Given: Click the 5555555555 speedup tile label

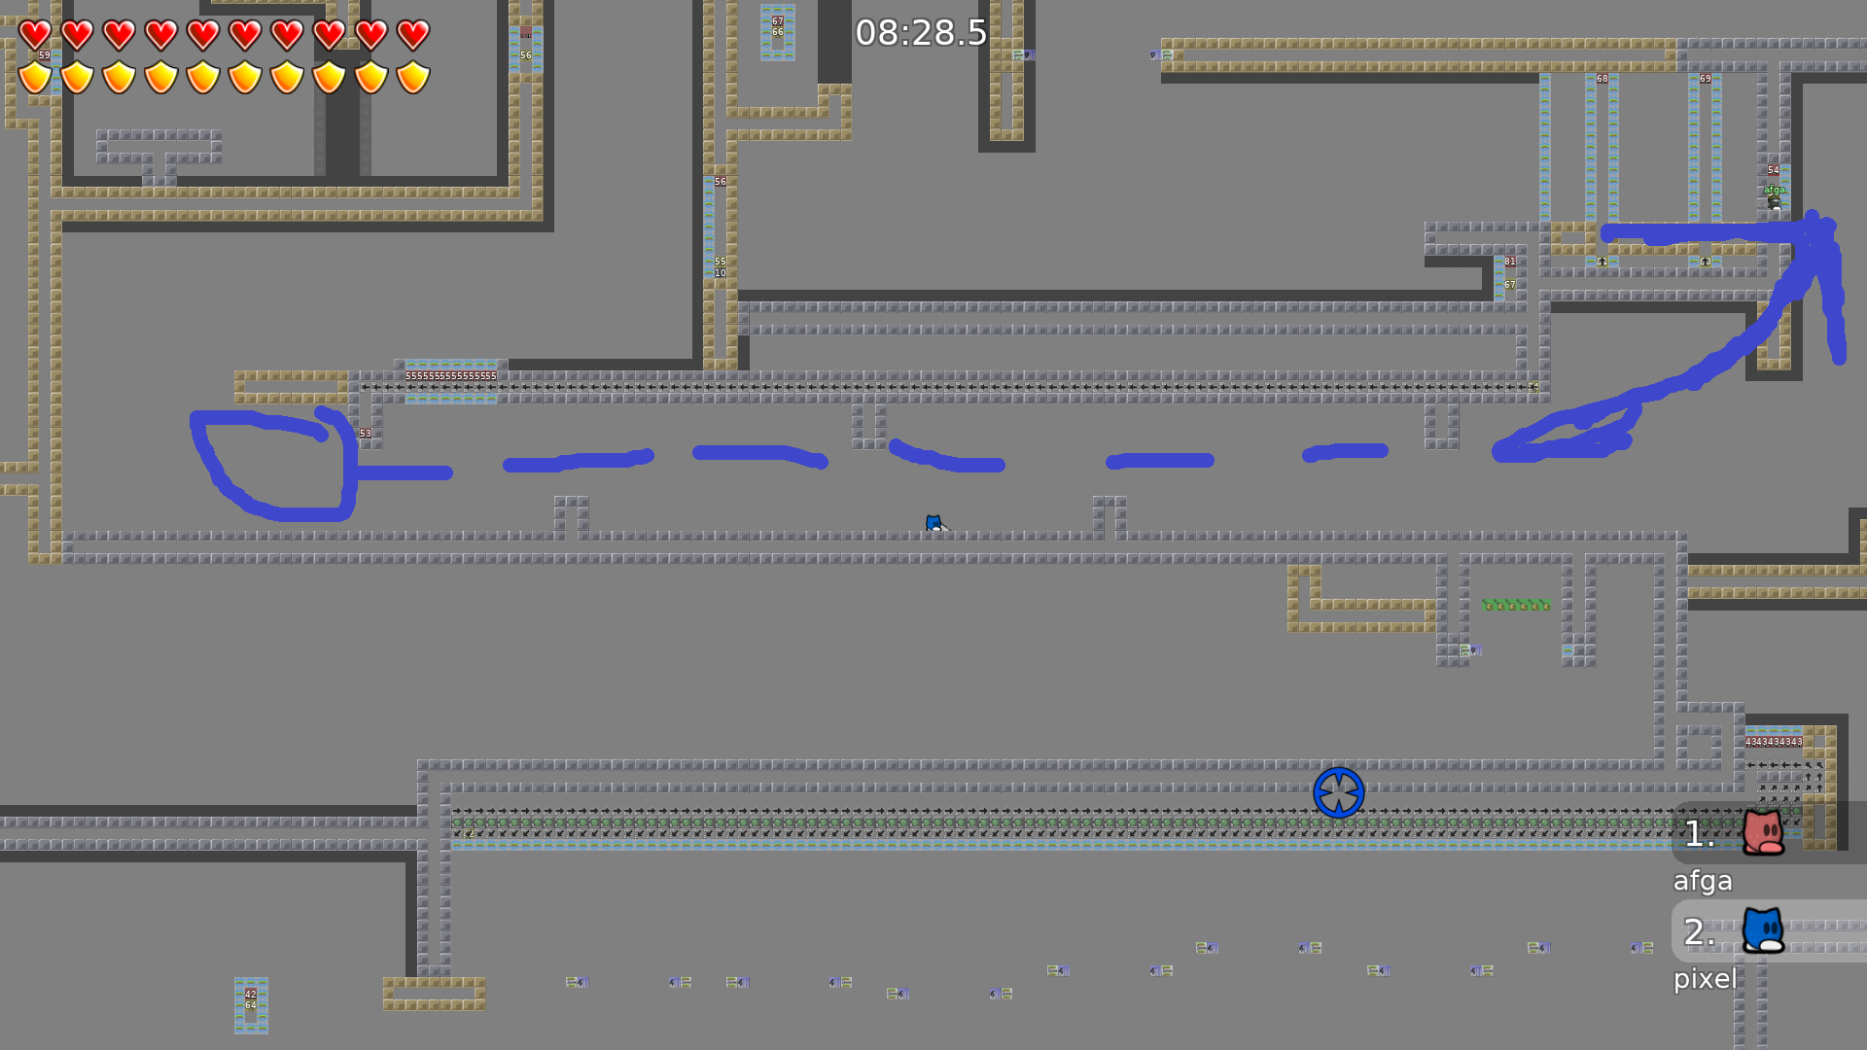Looking at the screenshot, I should point(450,376).
